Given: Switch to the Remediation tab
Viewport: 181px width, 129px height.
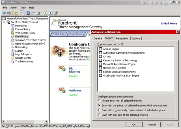Looking at the screenshot, I should click(x=122, y=38).
